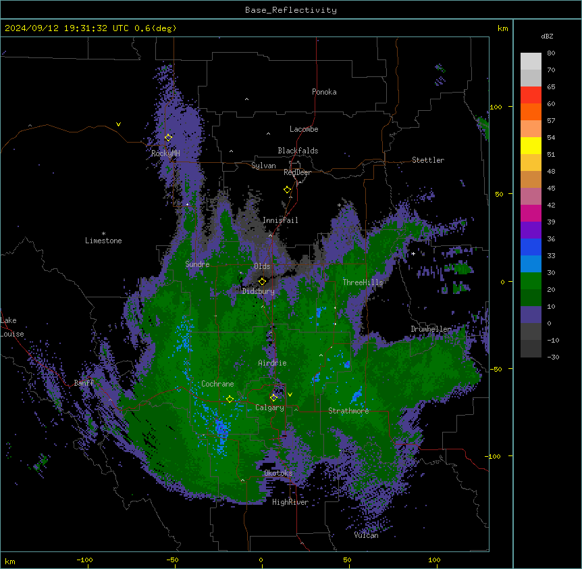582x569 pixels.
Task: Choose the magenta swatch between 42 and 39
Action: click(x=531, y=213)
